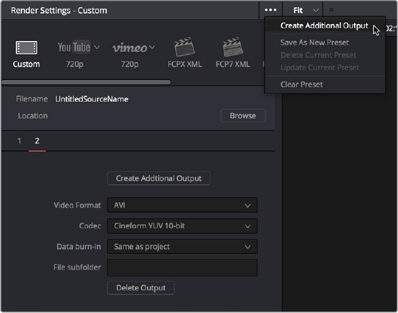This screenshot has width=398, height=313.
Task: Open the three-dots options menu
Action: [x=271, y=10]
